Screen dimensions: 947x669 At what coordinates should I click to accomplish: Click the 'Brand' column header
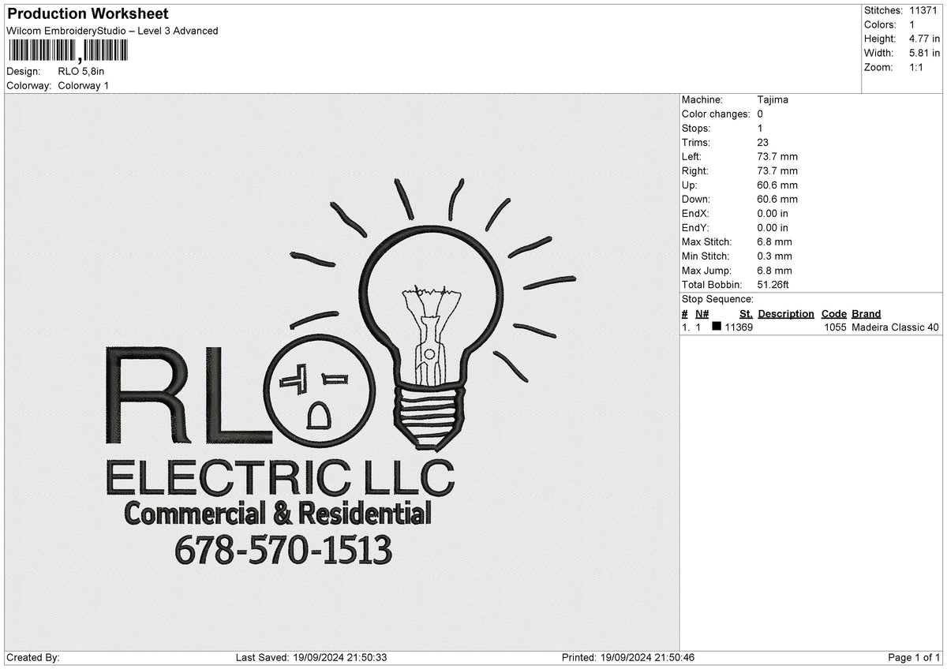(x=866, y=314)
